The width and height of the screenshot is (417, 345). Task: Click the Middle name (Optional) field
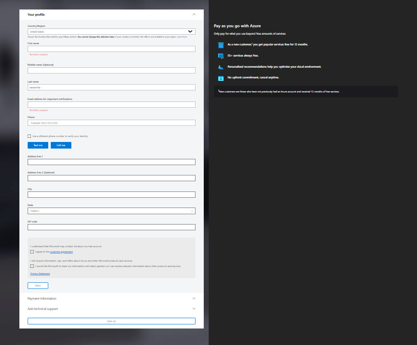111,70
